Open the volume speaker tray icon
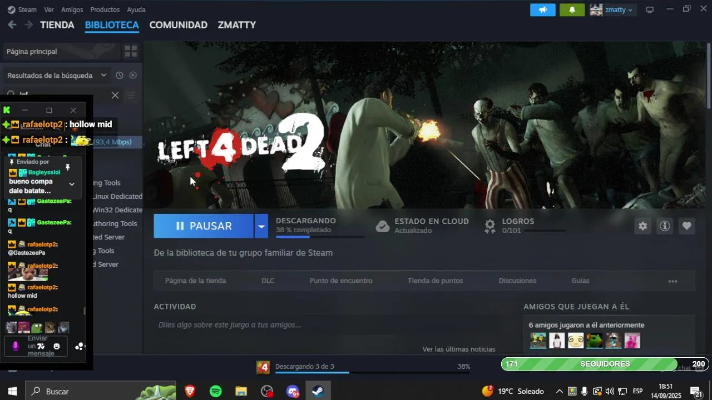The image size is (712, 400). 610,391
